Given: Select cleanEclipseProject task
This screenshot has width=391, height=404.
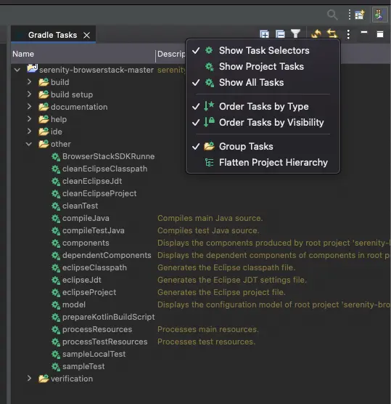Looking at the screenshot, I should click(x=99, y=194).
